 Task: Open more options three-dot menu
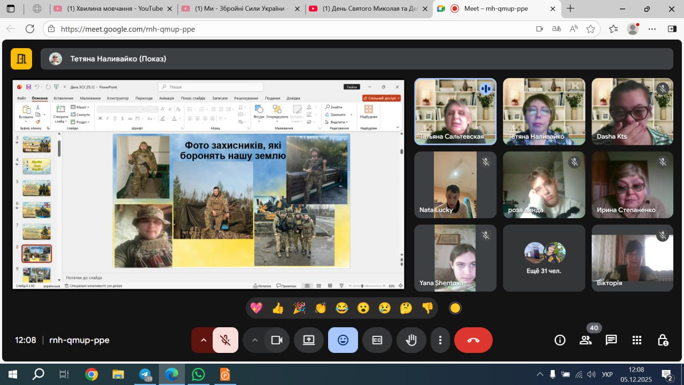[x=440, y=340]
